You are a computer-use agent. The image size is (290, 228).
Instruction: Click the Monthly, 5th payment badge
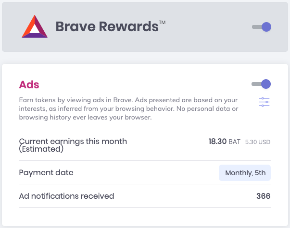tap(245, 173)
